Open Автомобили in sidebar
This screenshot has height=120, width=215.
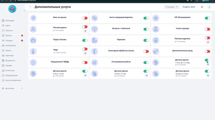9,46
